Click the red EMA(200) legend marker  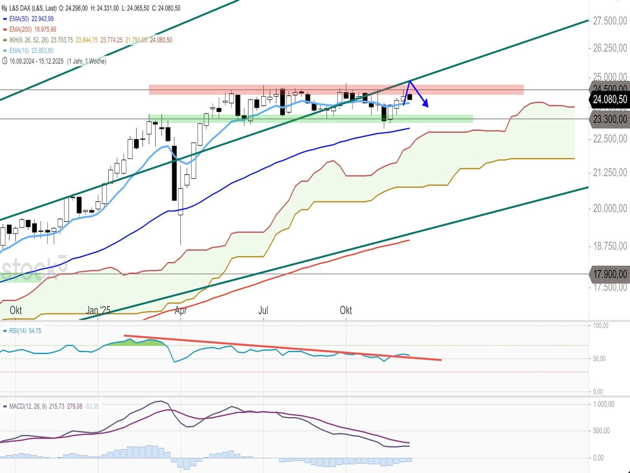[5, 30]
